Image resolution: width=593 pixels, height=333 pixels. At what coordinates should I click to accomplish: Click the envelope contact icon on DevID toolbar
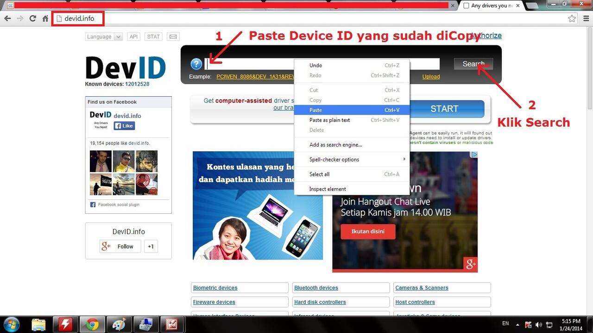(x=173, y=37)
